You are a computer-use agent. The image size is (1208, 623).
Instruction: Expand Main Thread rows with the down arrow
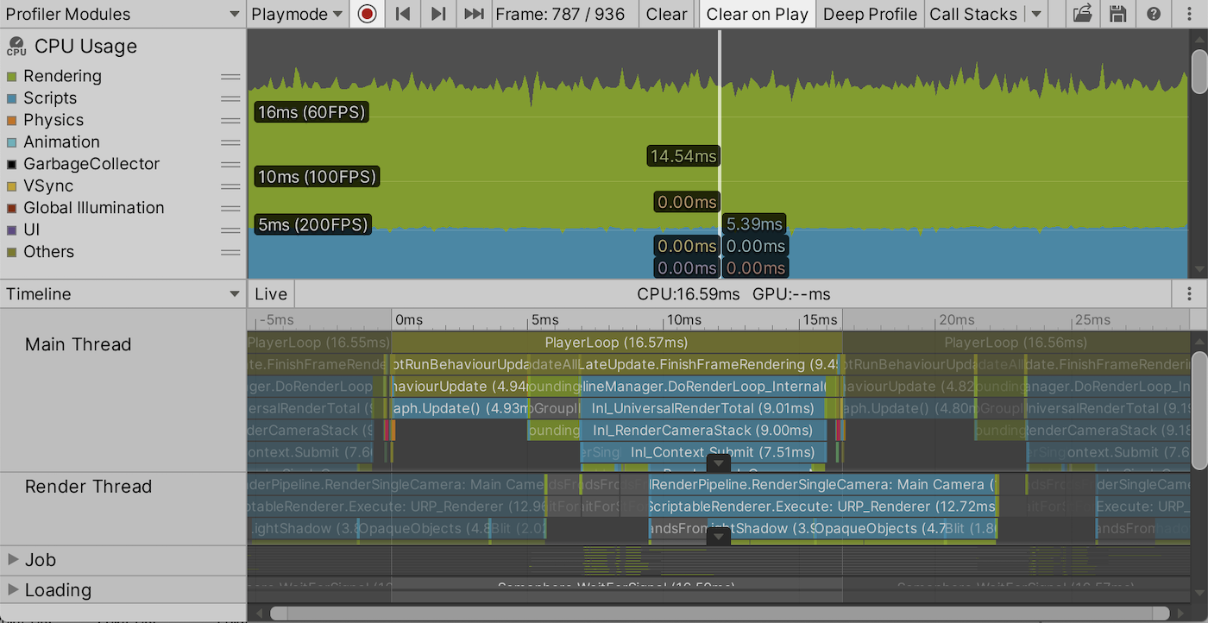(718, 463)
